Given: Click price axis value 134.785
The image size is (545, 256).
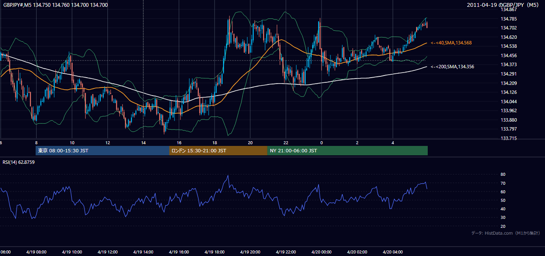Looking at the screenshot, I should click(508, 19).
